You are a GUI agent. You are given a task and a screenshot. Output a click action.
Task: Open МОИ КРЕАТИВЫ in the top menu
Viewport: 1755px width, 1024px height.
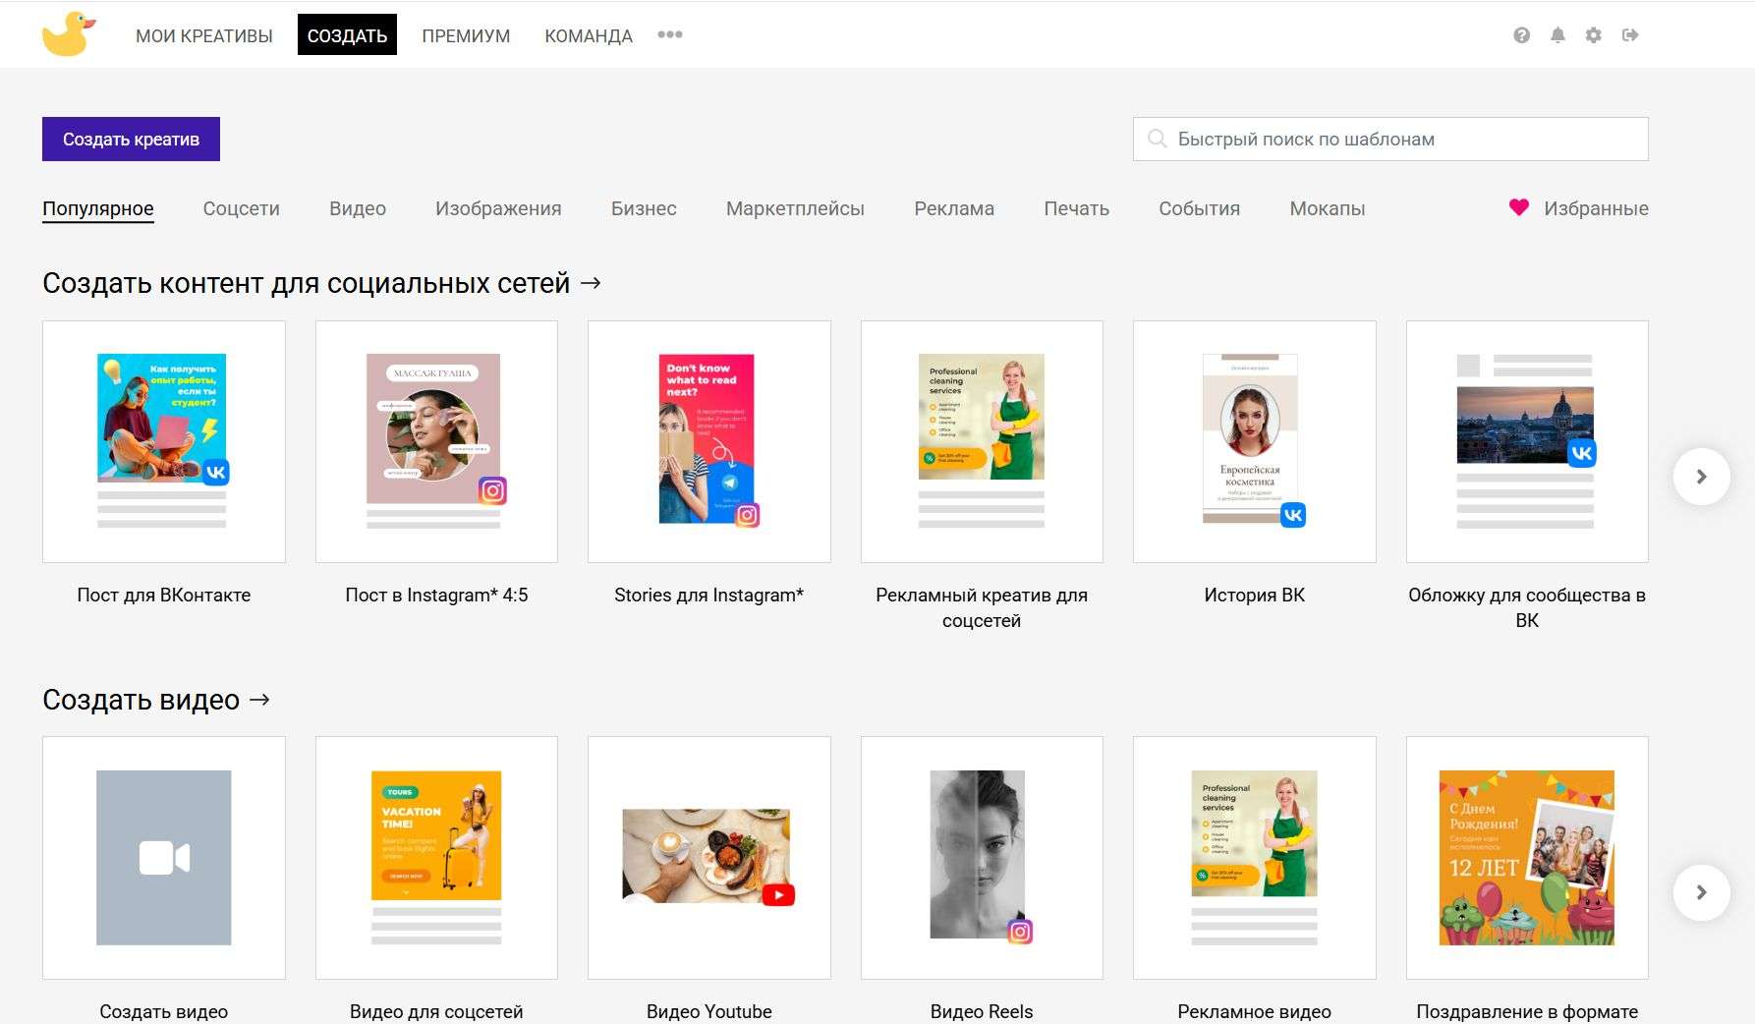pos(204,35)
